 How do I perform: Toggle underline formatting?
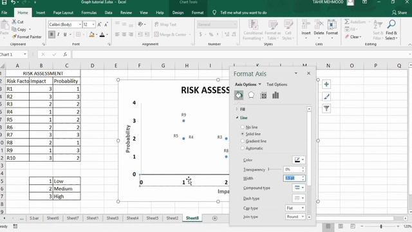(x=65, y=34)
